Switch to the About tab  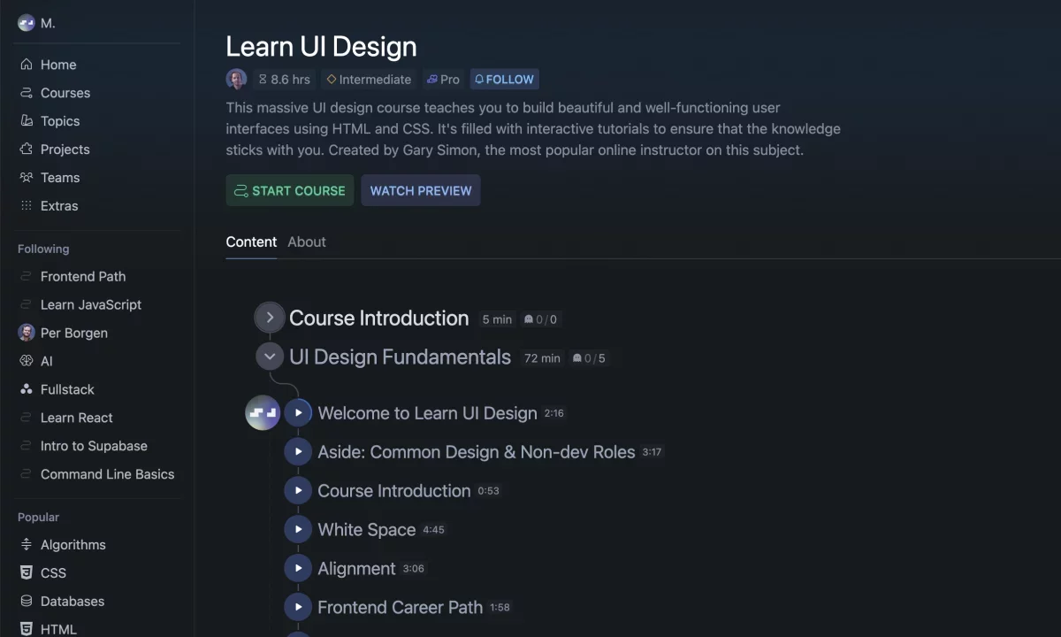(307, 242)
